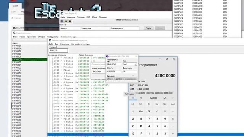Click the multiply key on calculator
The height and width of the screenshot is (137, 244).
[173, 119]
